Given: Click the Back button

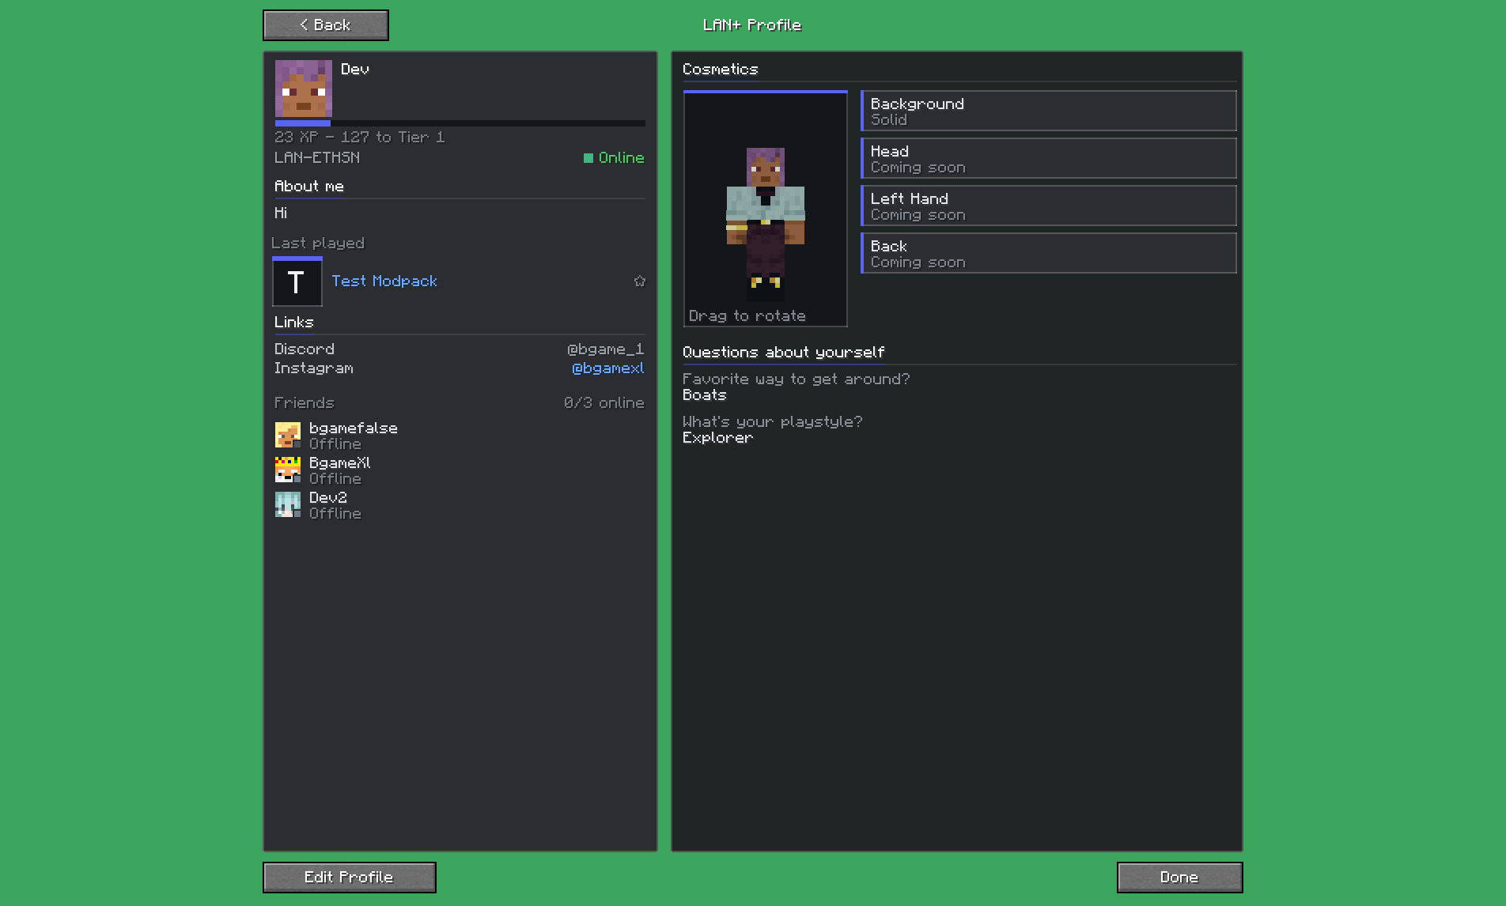Looking at the screenshot, I should (x=325, y=25).
